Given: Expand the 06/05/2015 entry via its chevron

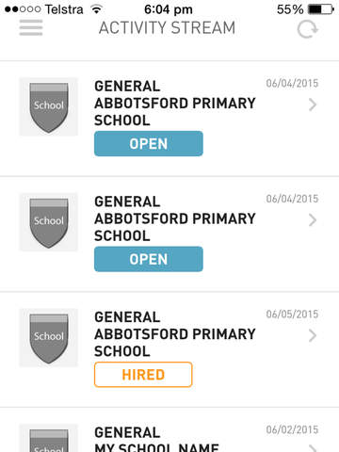Looking at the screenshot, I should click(313, 336).
